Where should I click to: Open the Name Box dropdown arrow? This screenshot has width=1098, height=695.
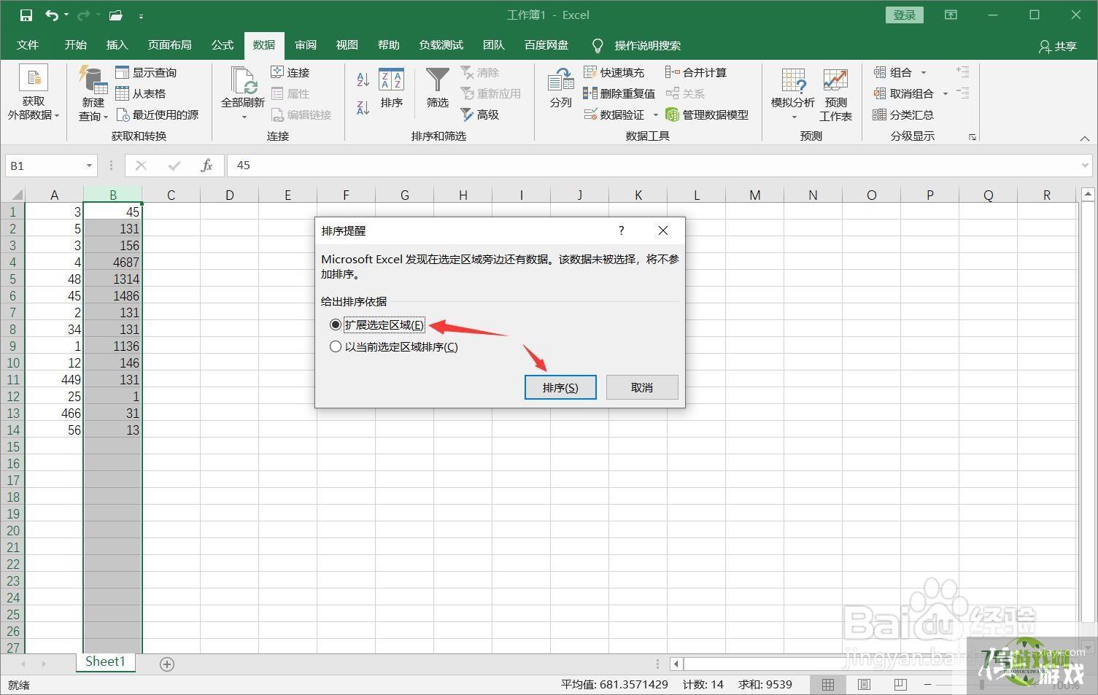[x=89, y=166]
